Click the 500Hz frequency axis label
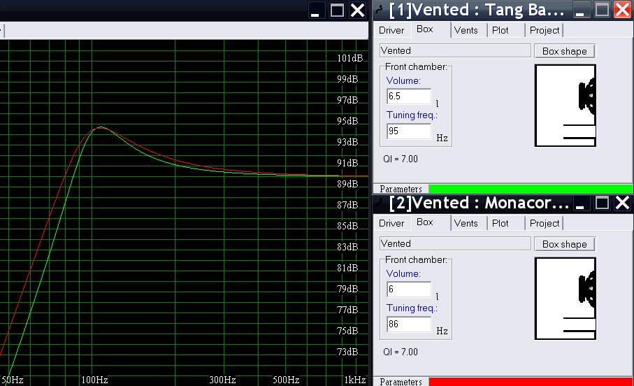The width and height of the screenshot is (634, 386). point(286,380)
